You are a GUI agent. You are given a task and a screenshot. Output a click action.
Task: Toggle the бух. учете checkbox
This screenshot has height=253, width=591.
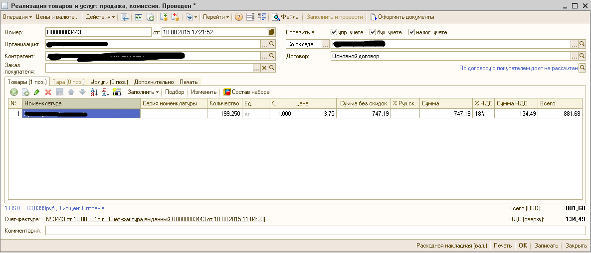[373, 32]
